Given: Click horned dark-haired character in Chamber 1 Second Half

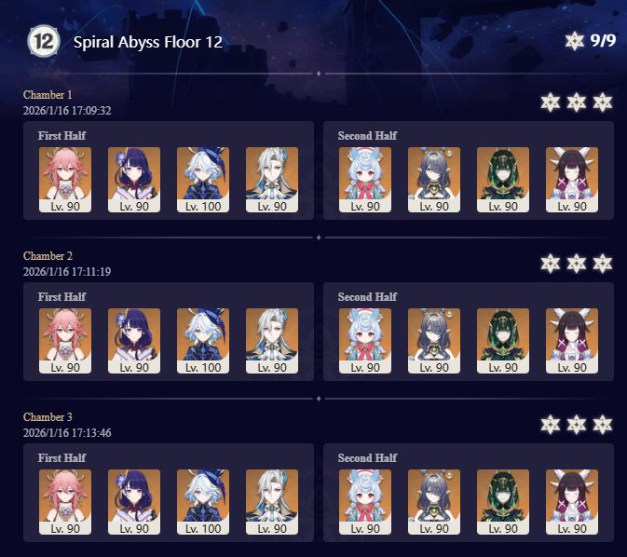Looking at the screenshot, I should (x=572, y=180).
